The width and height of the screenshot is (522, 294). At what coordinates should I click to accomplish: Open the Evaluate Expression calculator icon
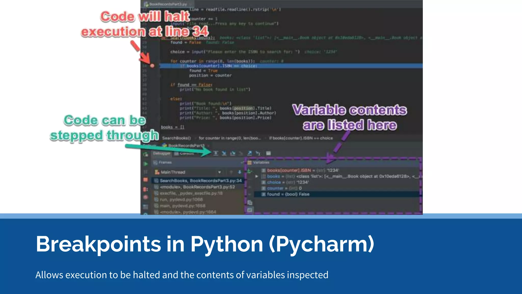click(x=268, y=153)
